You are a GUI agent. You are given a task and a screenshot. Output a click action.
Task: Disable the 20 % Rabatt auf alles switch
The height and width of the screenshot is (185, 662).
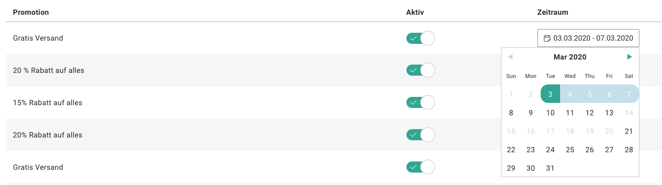(x=420, y=70)
